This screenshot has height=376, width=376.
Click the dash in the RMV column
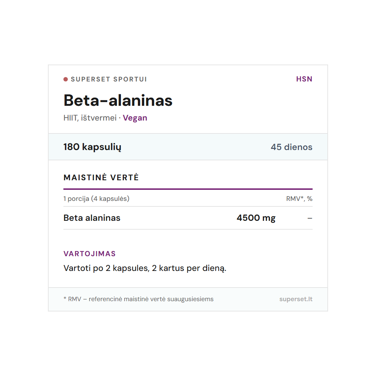pyautogui.click(x=310, y=218)
